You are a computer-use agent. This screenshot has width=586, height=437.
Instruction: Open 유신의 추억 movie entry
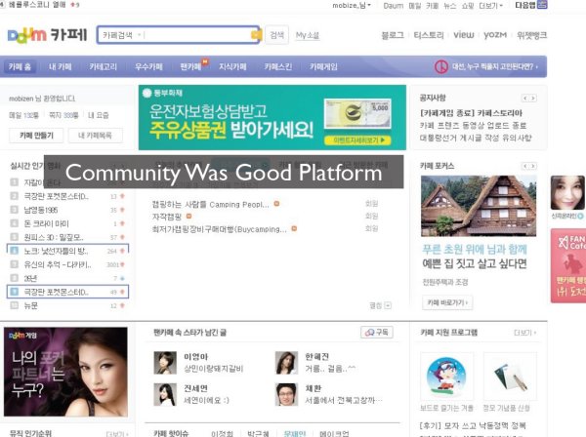(x=58, y=264)
